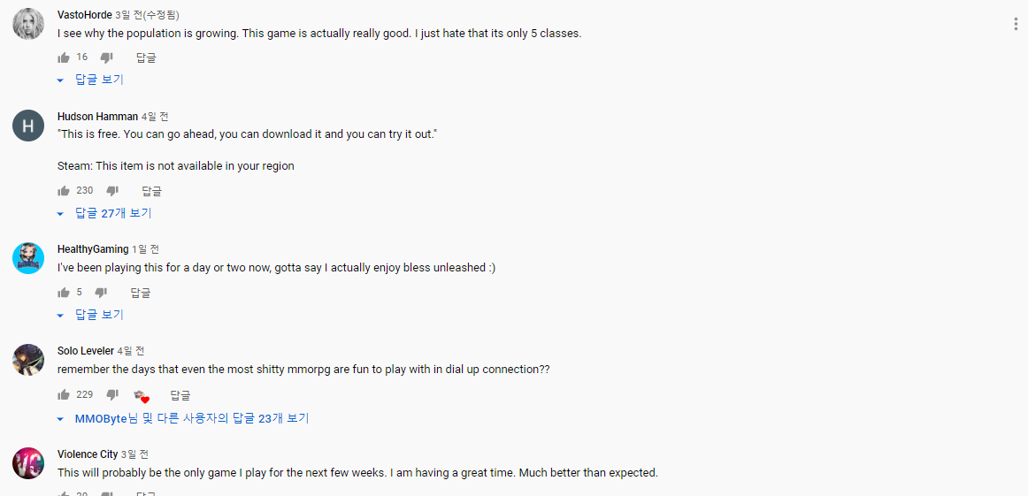Expand 27 replies under Hudson Hamman's comment
Image resolution: width=1028 pixels, height=496 pixels.
click(x=104, y=214)
